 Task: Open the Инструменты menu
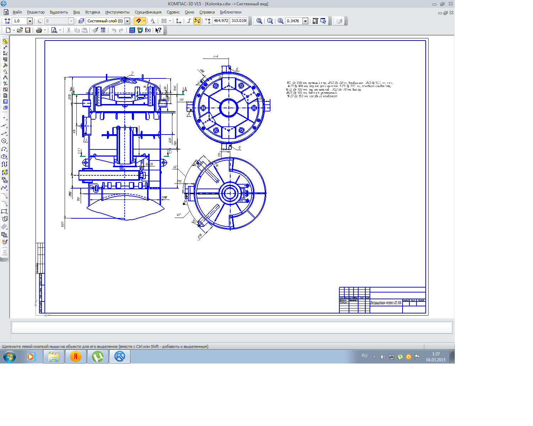pos(117,12)
